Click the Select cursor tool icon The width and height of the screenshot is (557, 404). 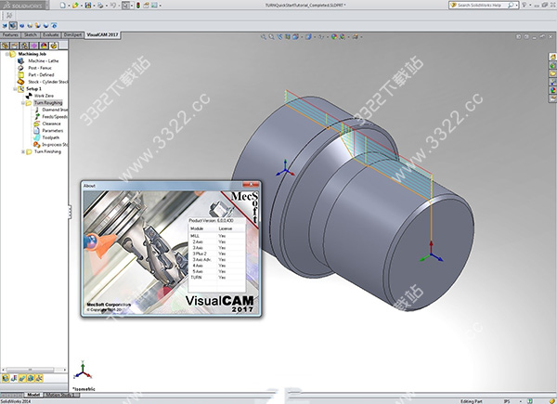125,6
